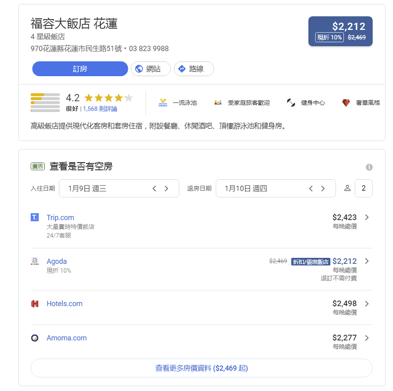Click the Trip.com $2,423 price
The width and height of the screenshot is (393, 391).
pos(344,217)
